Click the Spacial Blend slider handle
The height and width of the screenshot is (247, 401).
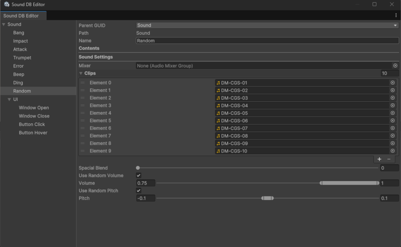(x=138, y=168)
